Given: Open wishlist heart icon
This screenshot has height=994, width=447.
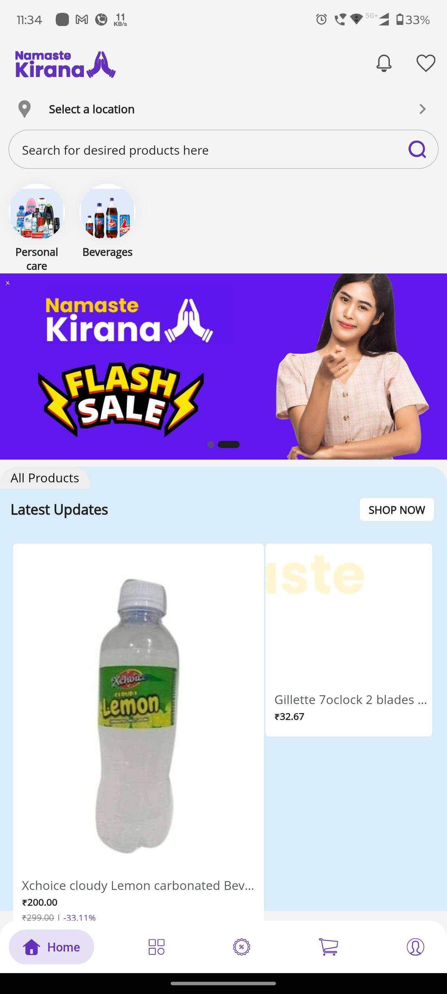Looking at the screenshot, I should [x=426, y=63].
